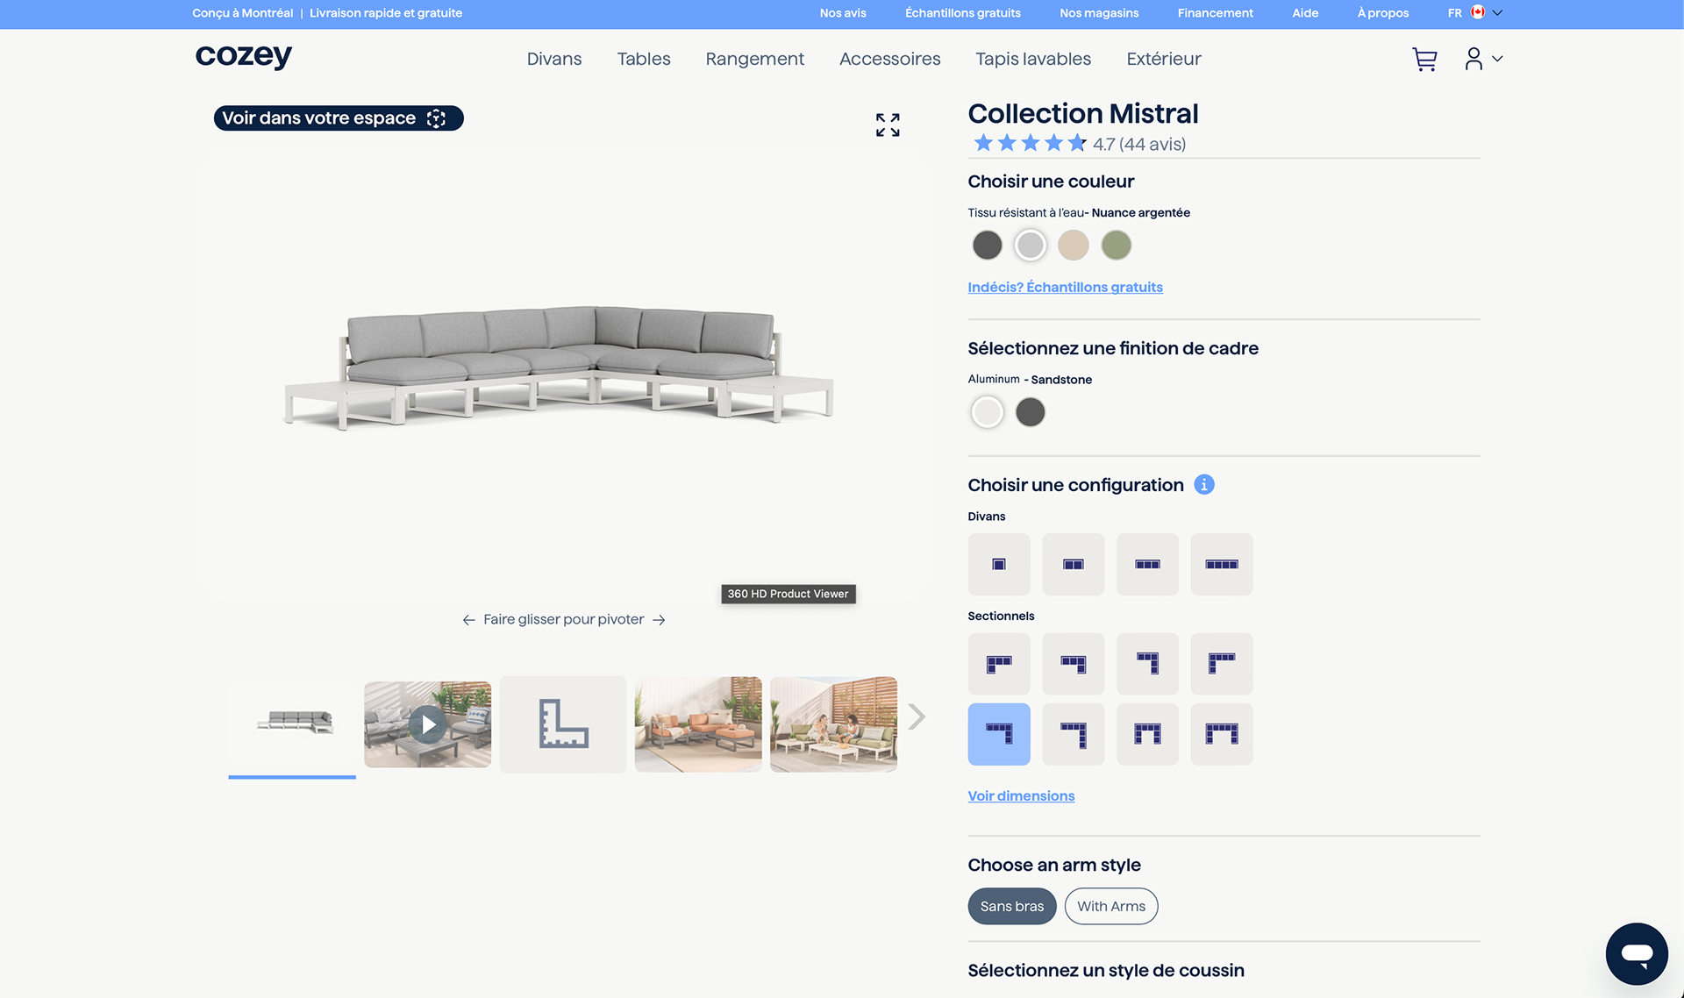Open Nos magasins page
The image size is (1684, 998).
pos(1099,12)
